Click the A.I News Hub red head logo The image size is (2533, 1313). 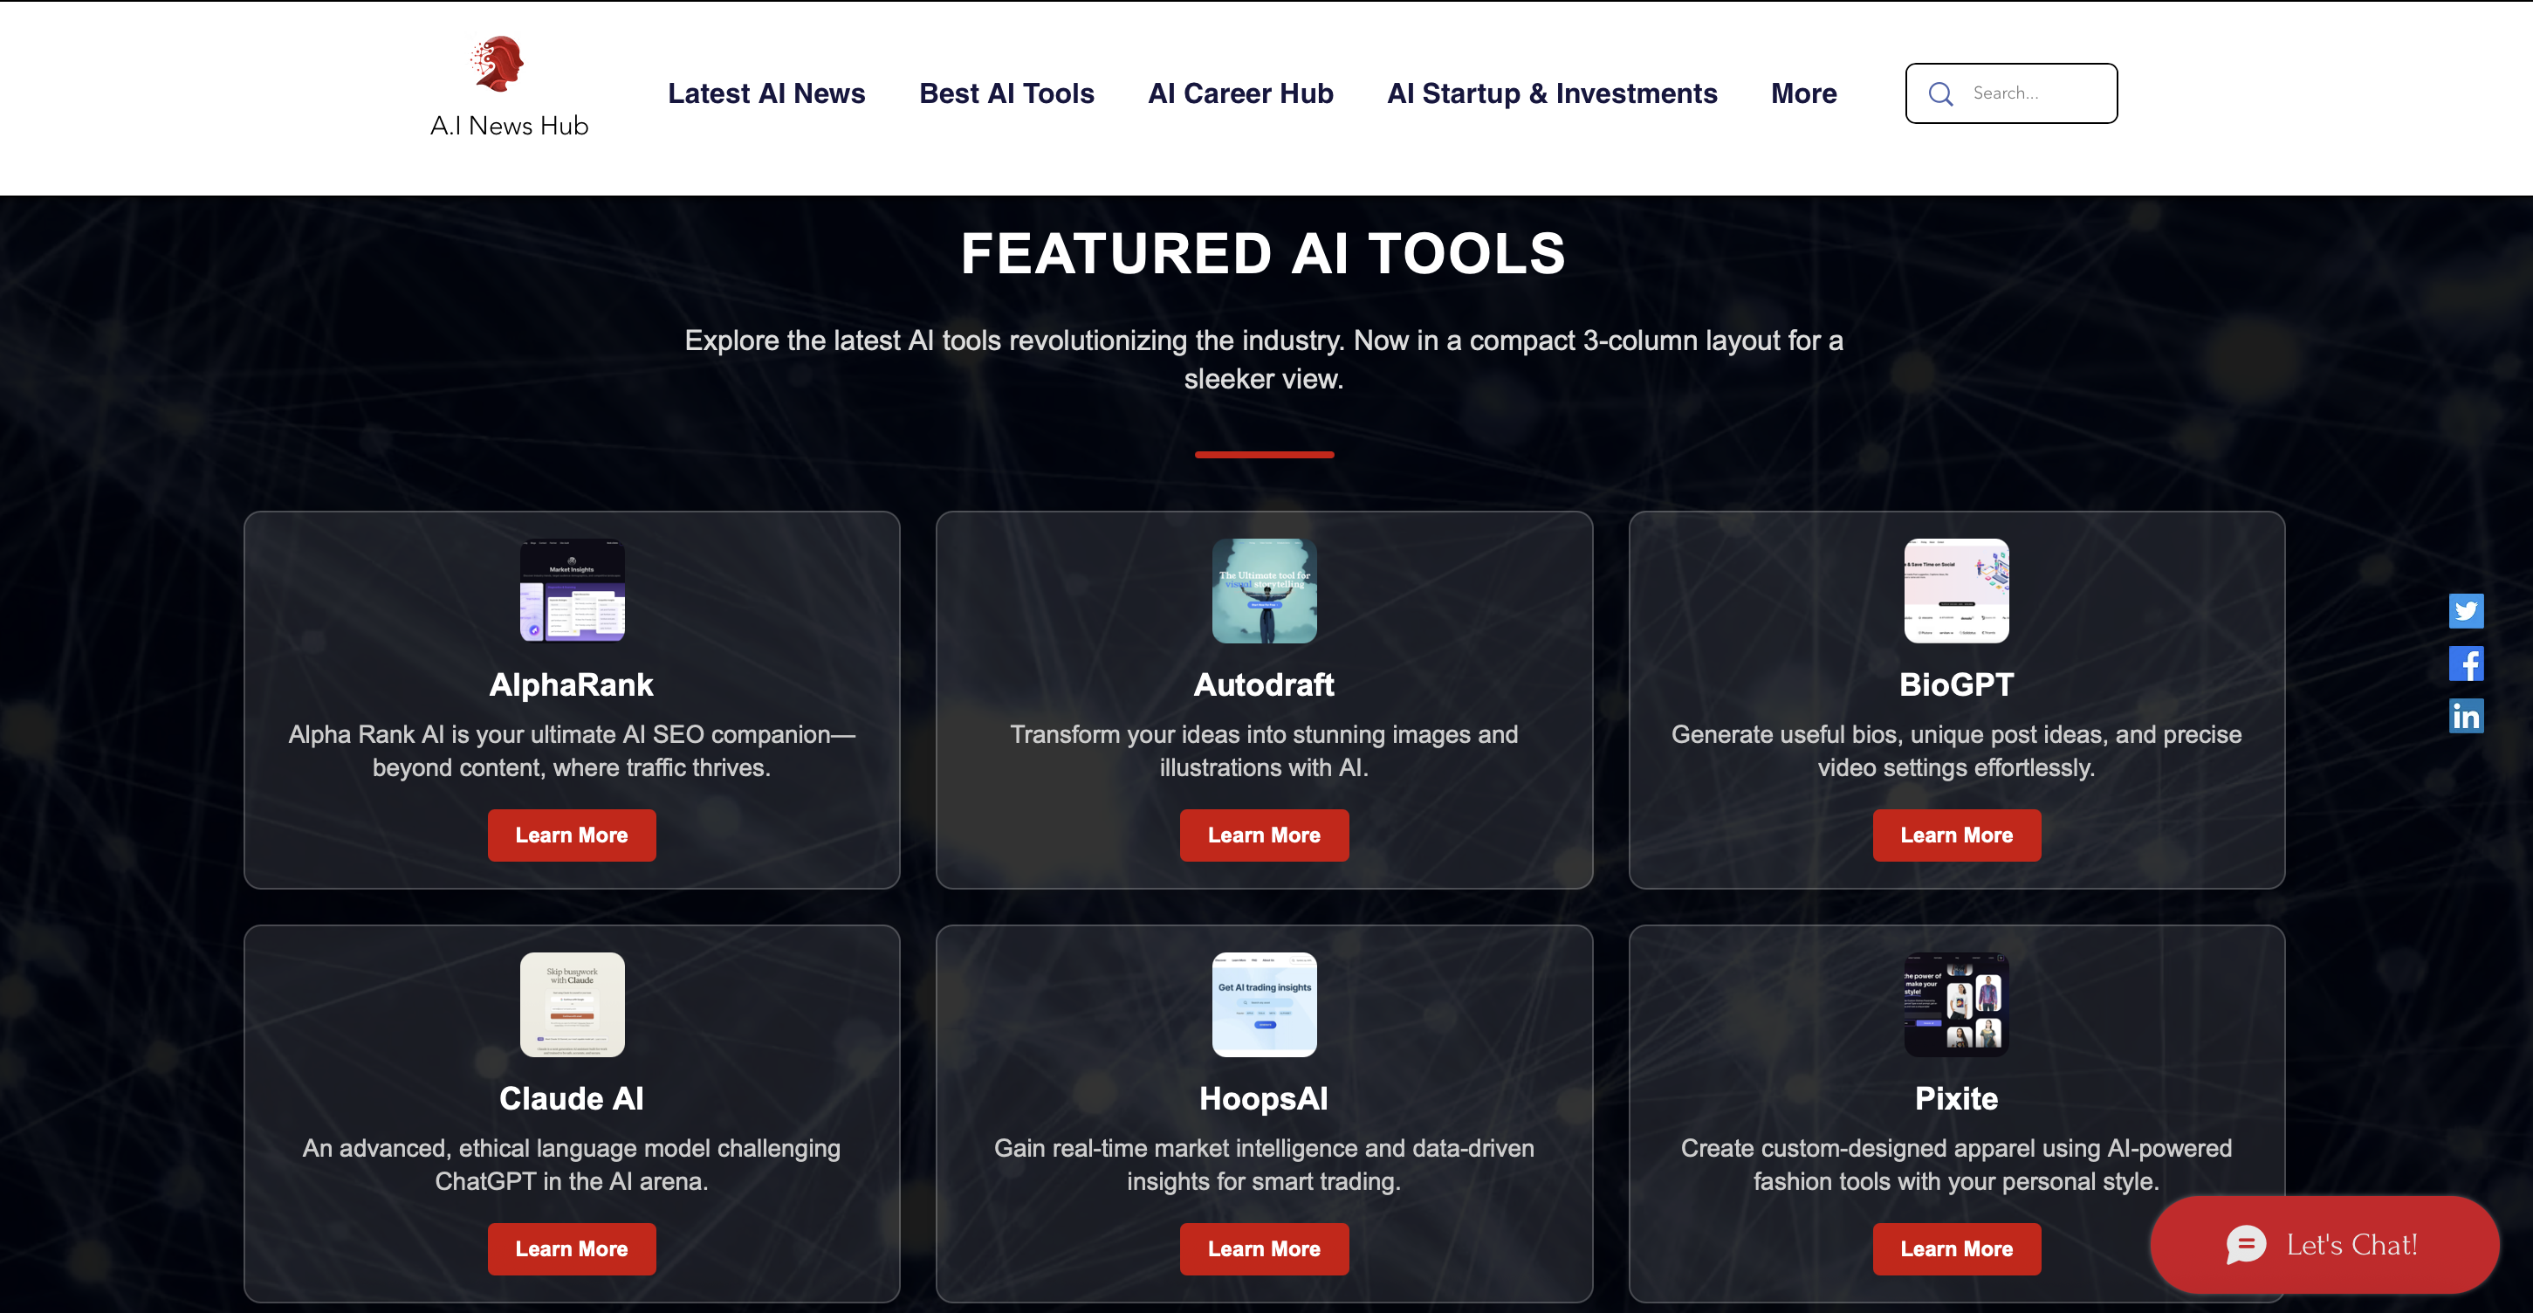[x=498, y=64]
